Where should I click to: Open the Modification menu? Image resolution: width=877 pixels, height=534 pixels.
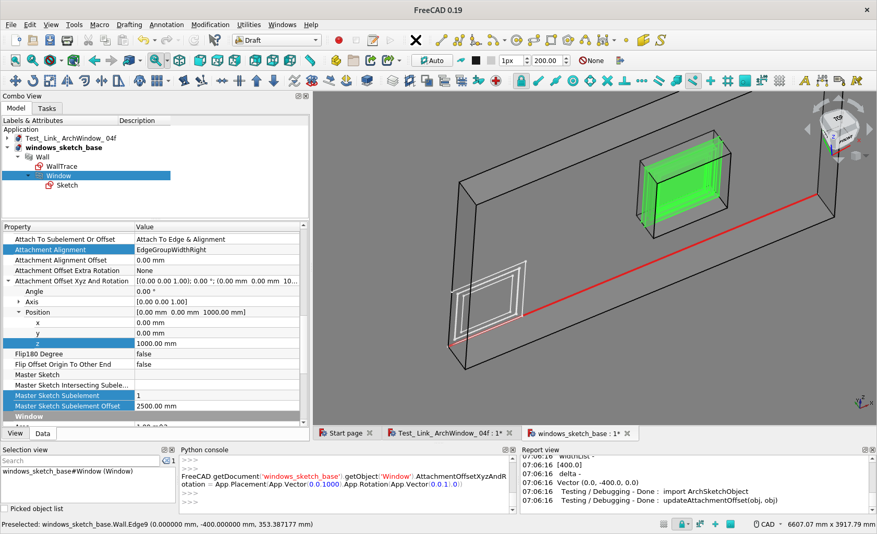[210, 25]
